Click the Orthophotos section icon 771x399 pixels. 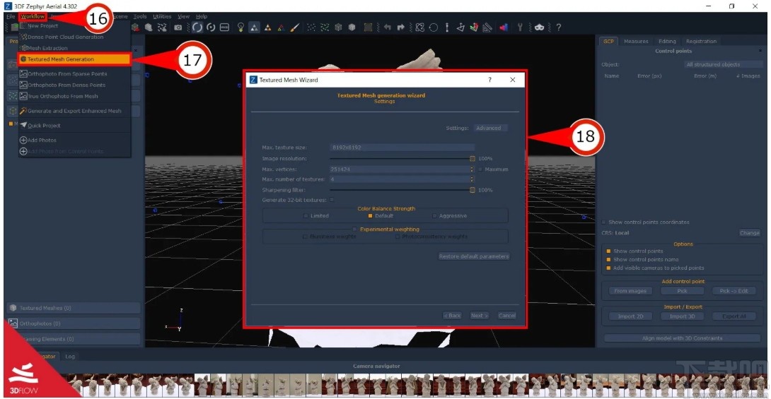[13, 323]
